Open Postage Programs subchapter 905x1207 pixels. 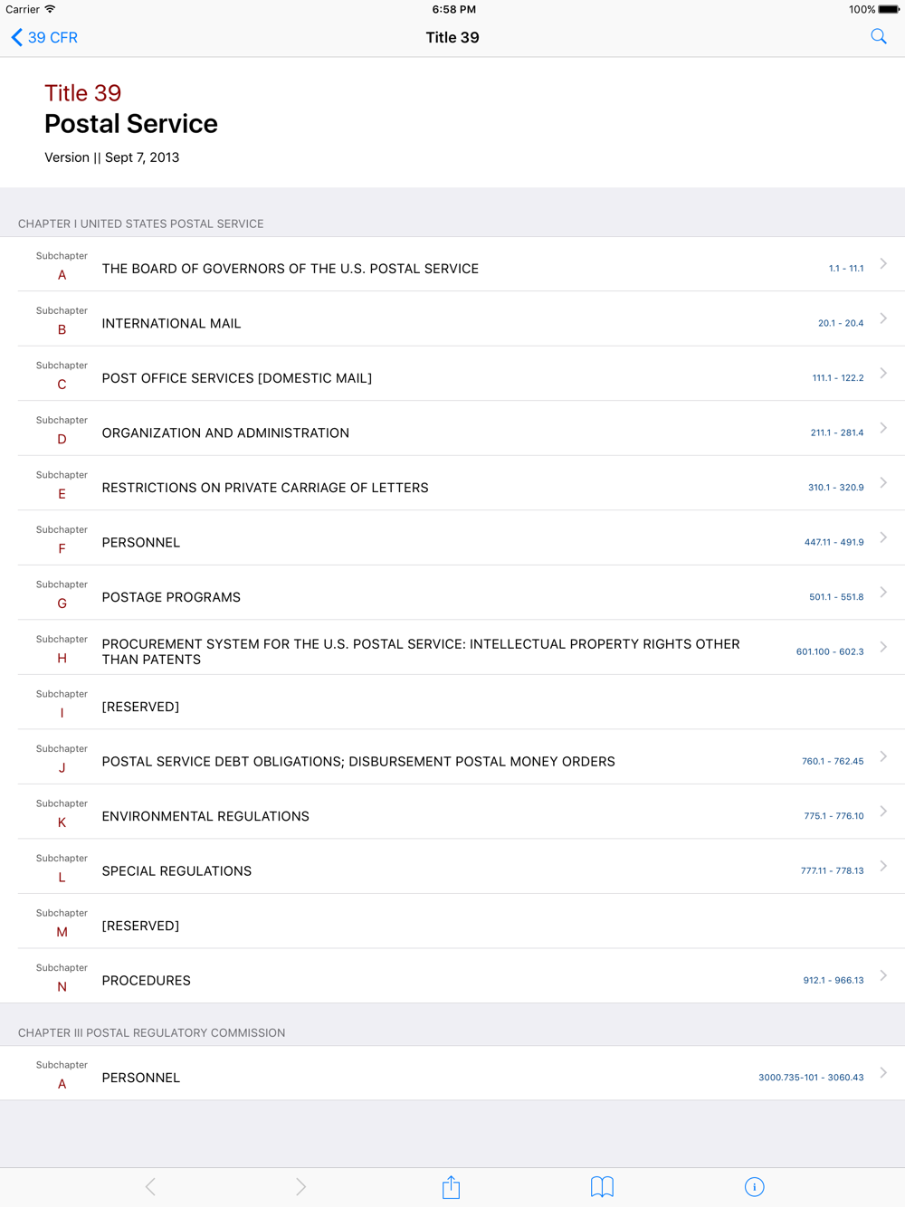[452, 593]
